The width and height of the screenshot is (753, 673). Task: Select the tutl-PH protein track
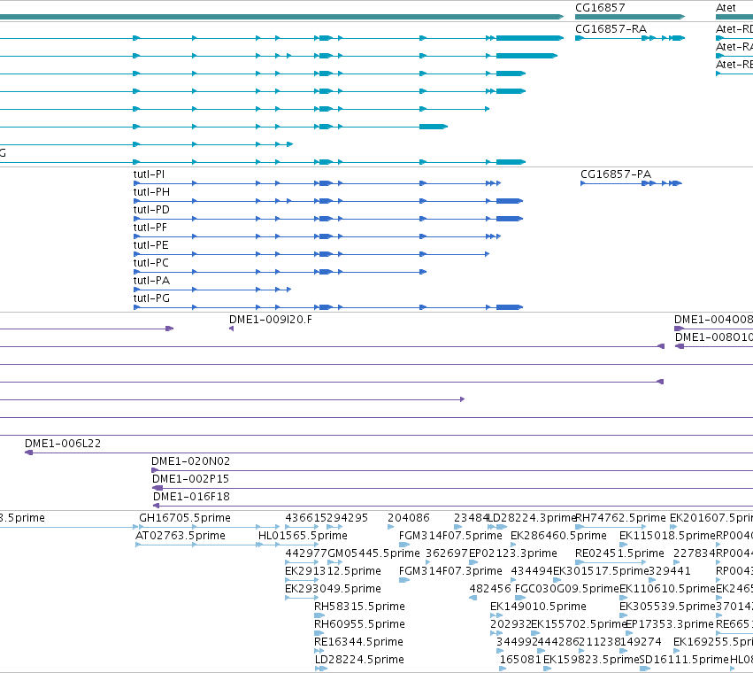click(x=328, y=201)
